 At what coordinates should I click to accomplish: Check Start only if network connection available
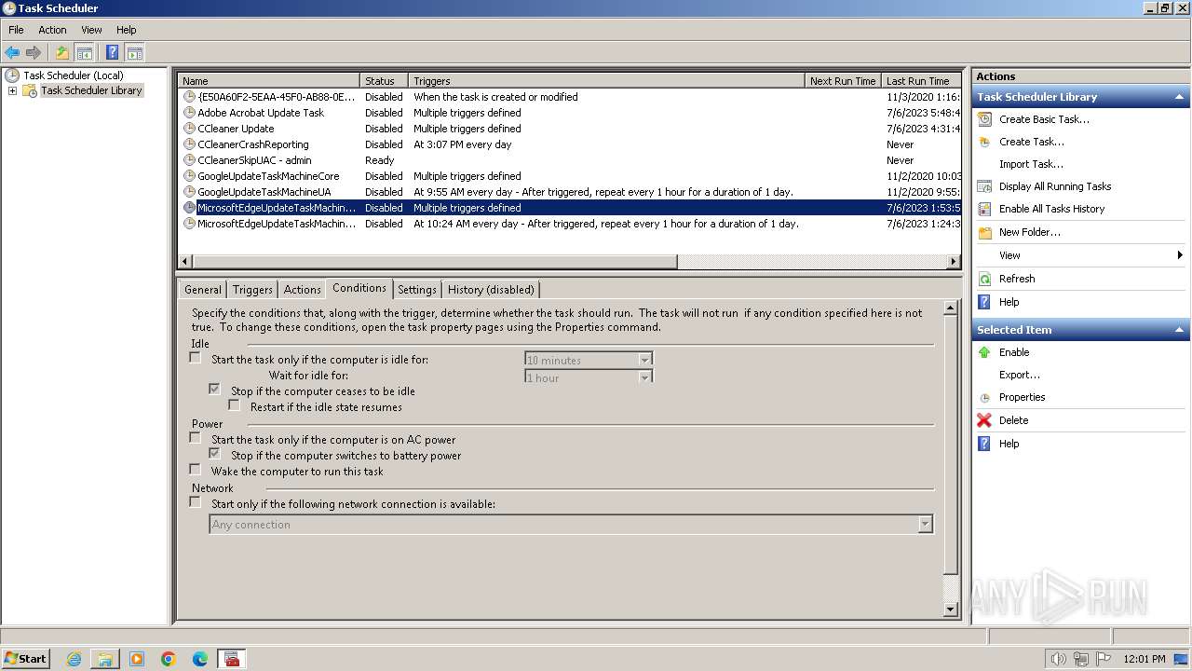(195, 502)
